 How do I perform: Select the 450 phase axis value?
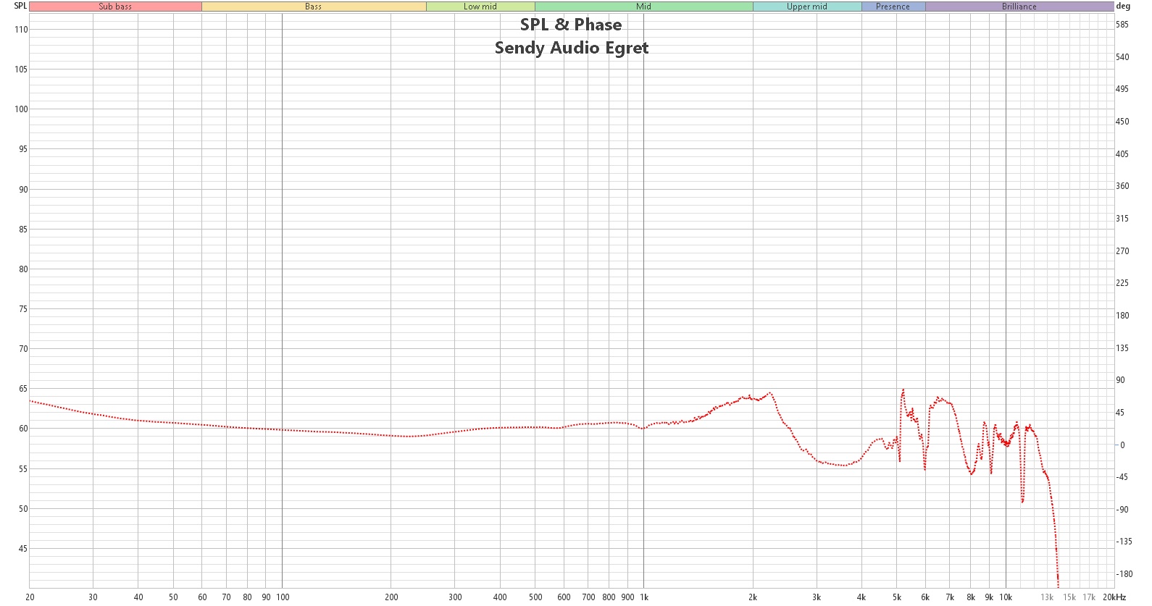pyautogui.click(x=1122, y=122)
